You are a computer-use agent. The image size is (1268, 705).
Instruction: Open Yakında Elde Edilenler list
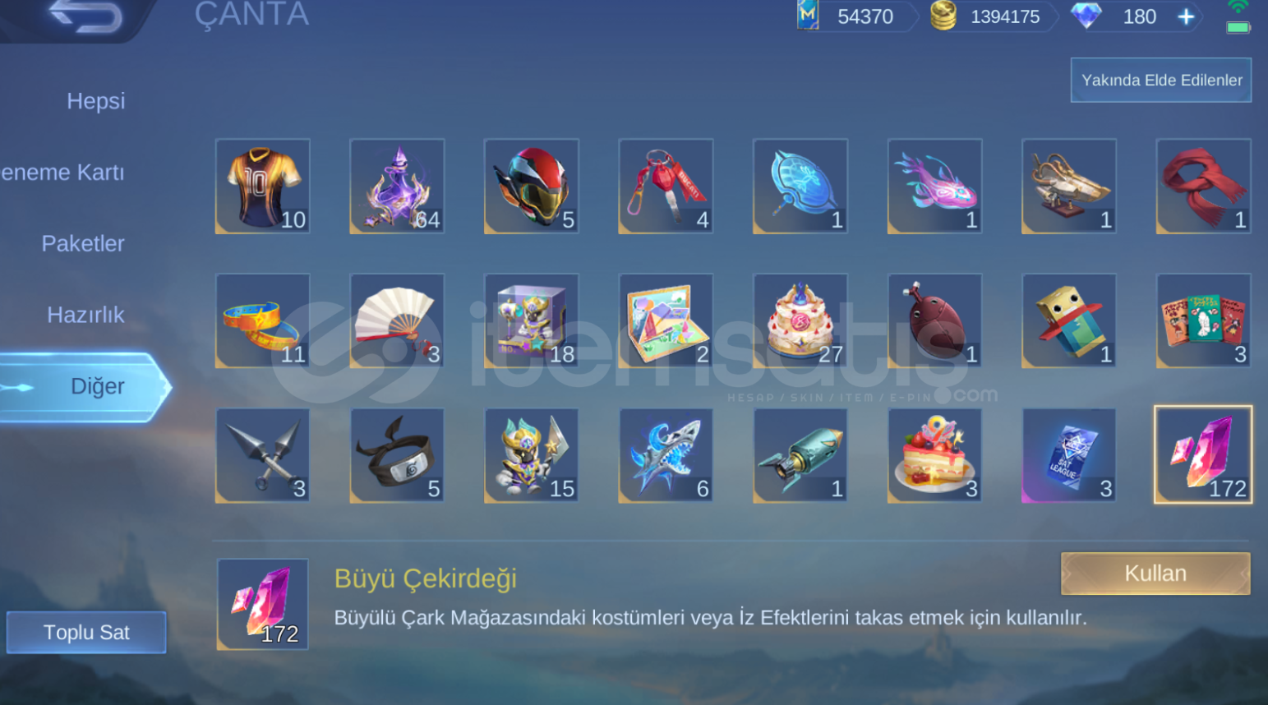tap(1161, 81)
